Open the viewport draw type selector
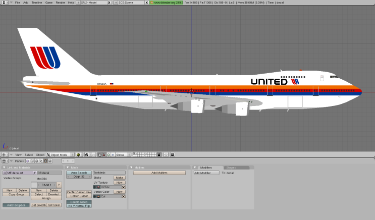This screenshot has height=220, width=375. pyautogui.click(x=79, y=155)
